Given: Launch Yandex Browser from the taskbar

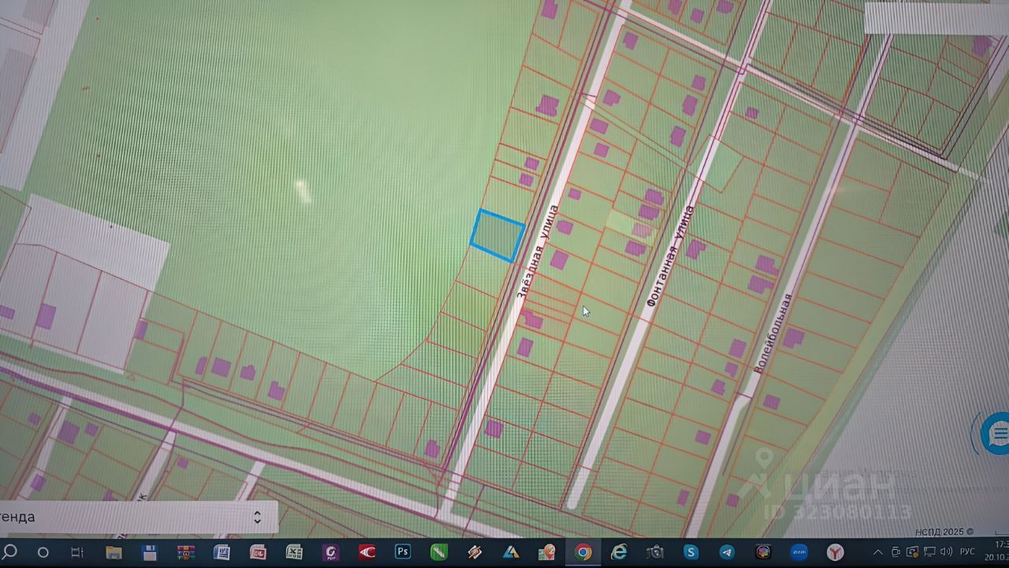Looking at the screenshot, I should click(836, 552).
